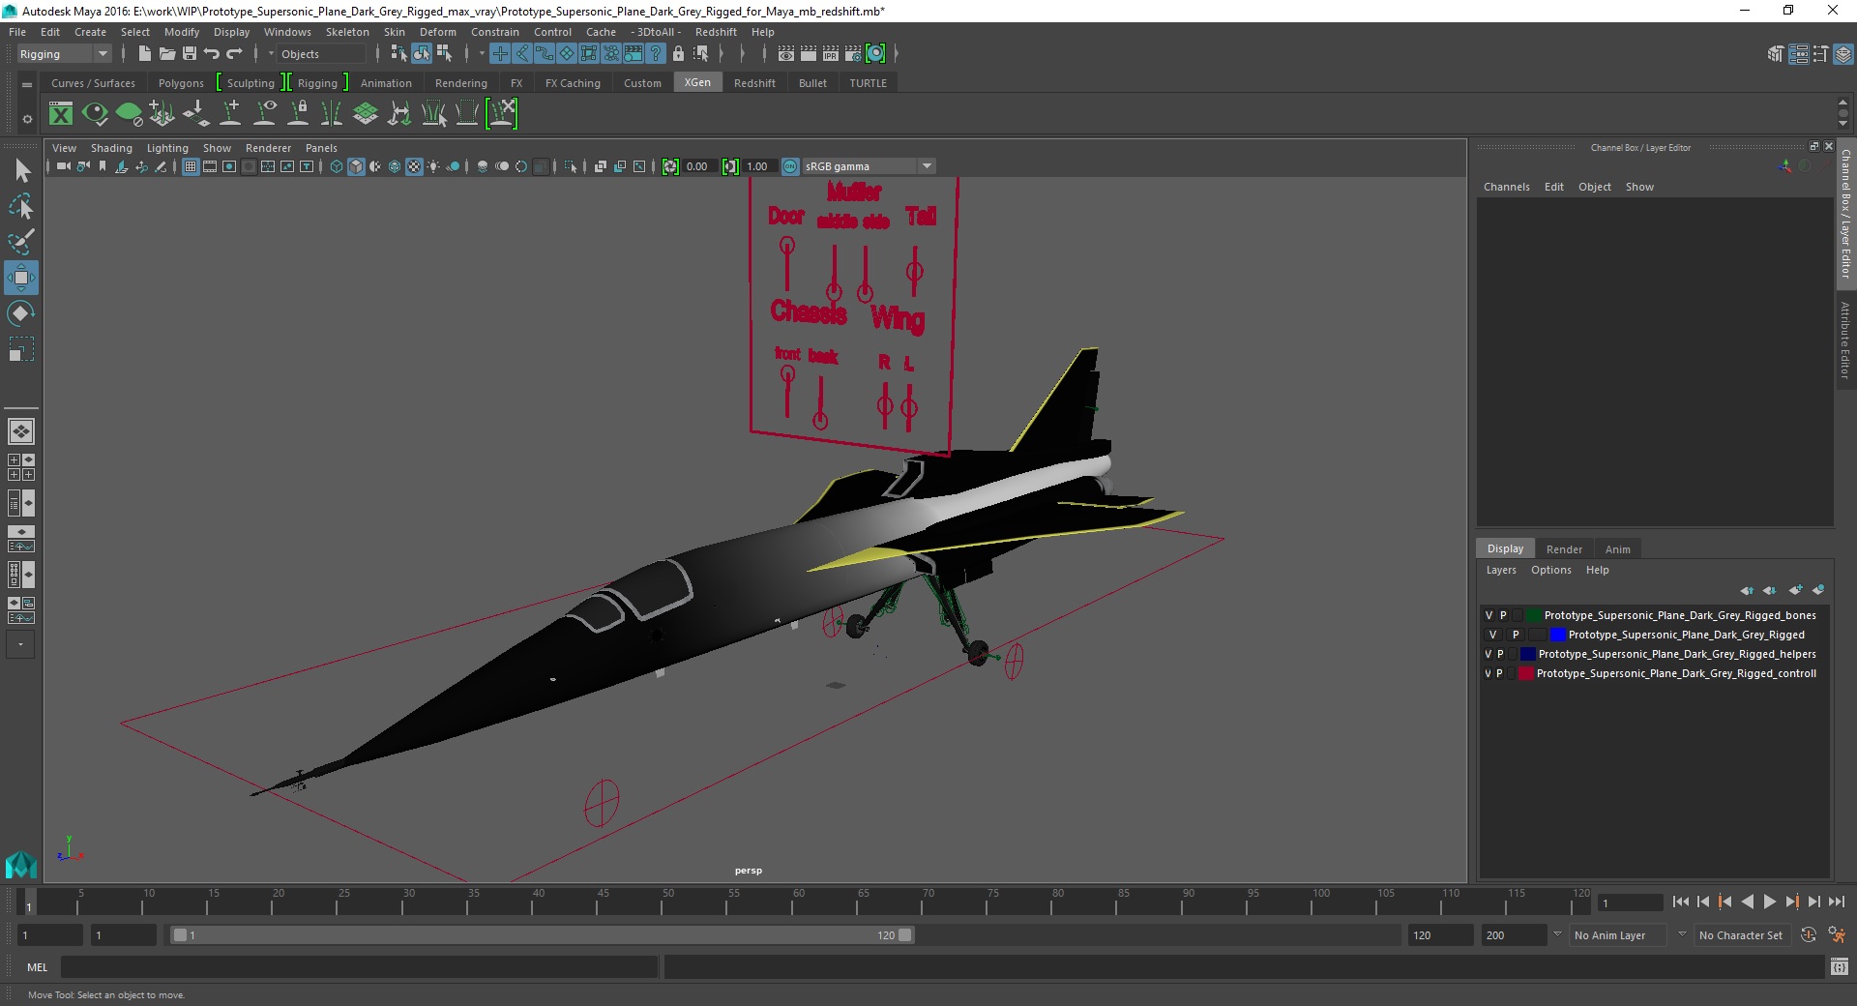Click XGen add guide shelf icon
This screenshot has height=1006, width=1857.
point(230,114)
